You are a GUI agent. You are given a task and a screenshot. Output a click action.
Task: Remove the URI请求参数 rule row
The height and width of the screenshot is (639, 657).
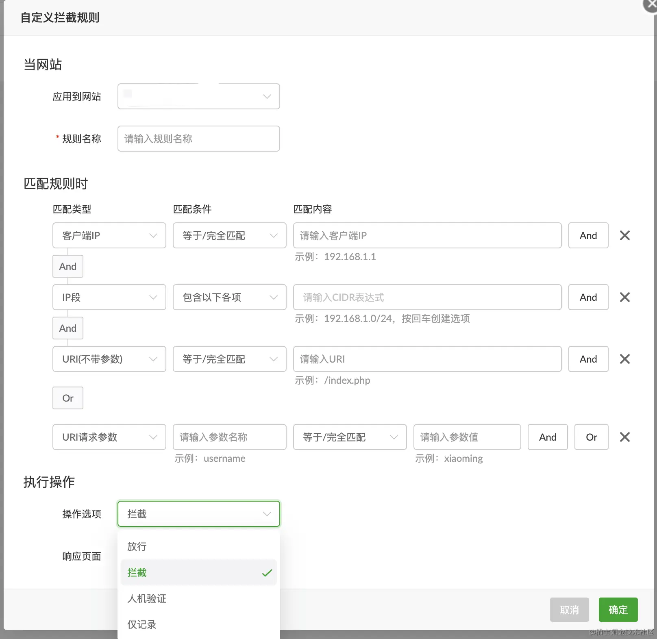tap(625, 437)
